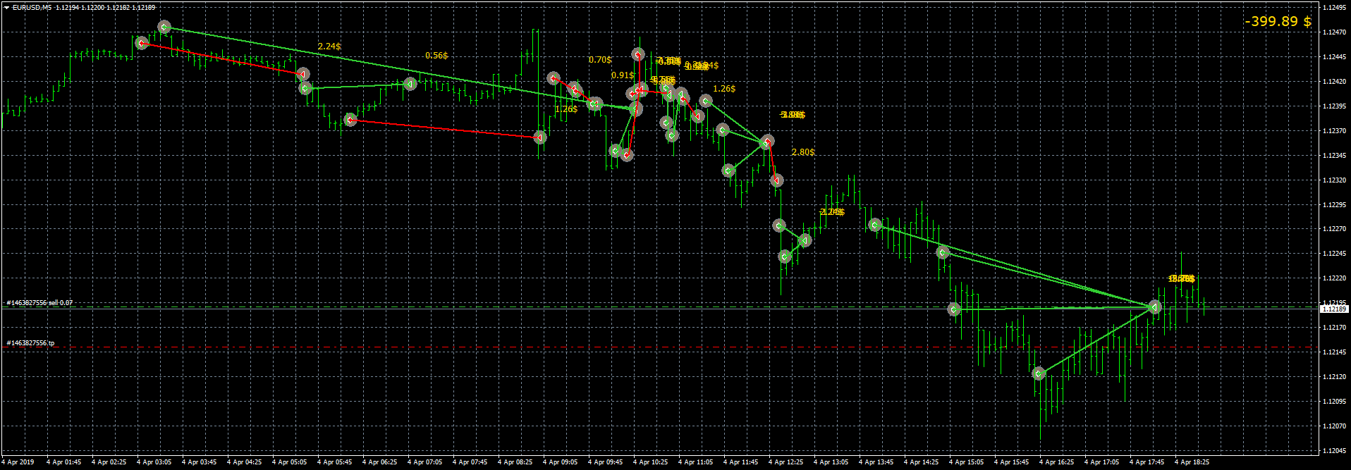Click the #1463827556 sell 0.07 order label
Viewport: 1351px width, 470px height.
point(39,303)
